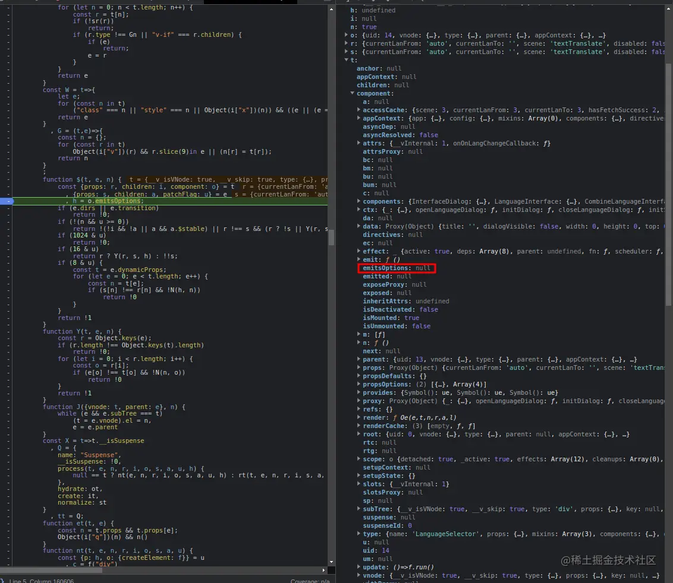Viewport: 673px width, 583px height.
Task: Click the code pane scroll-down arrow
Action: click(x=331, y=562)
